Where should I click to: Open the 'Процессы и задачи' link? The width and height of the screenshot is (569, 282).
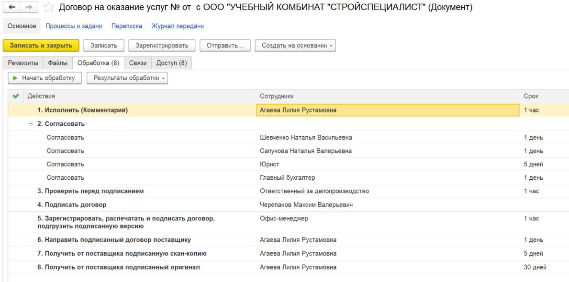74,26
